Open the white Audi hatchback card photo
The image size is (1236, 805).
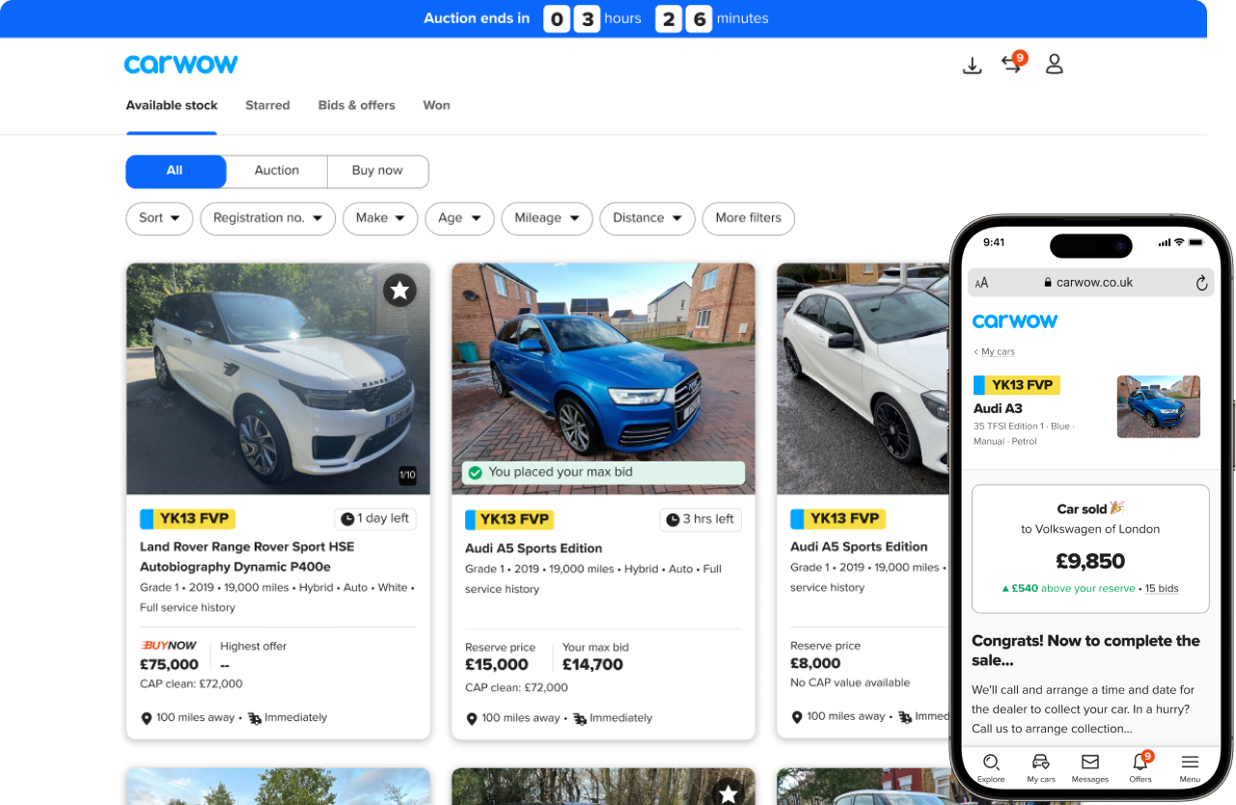[863, 378]
